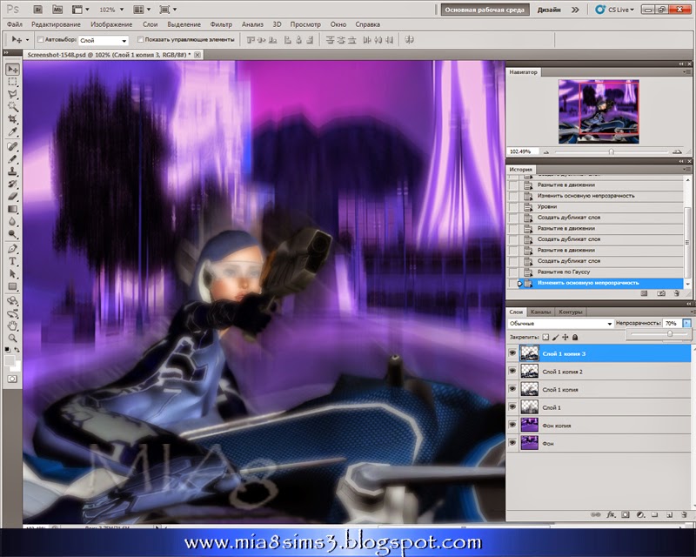Viewport: 696px width, 557px height.
Task: Select the History Brush tool
Action: tap(12, 184)
